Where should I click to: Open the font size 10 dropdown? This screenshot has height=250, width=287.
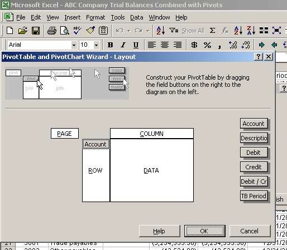pyautogui.click(x=96, y=45)
